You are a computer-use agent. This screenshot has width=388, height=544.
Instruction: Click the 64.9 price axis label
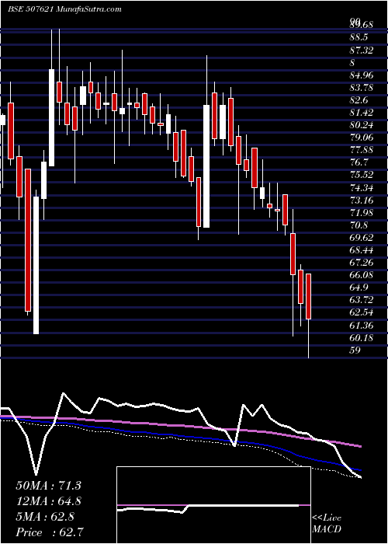(359, 288)
